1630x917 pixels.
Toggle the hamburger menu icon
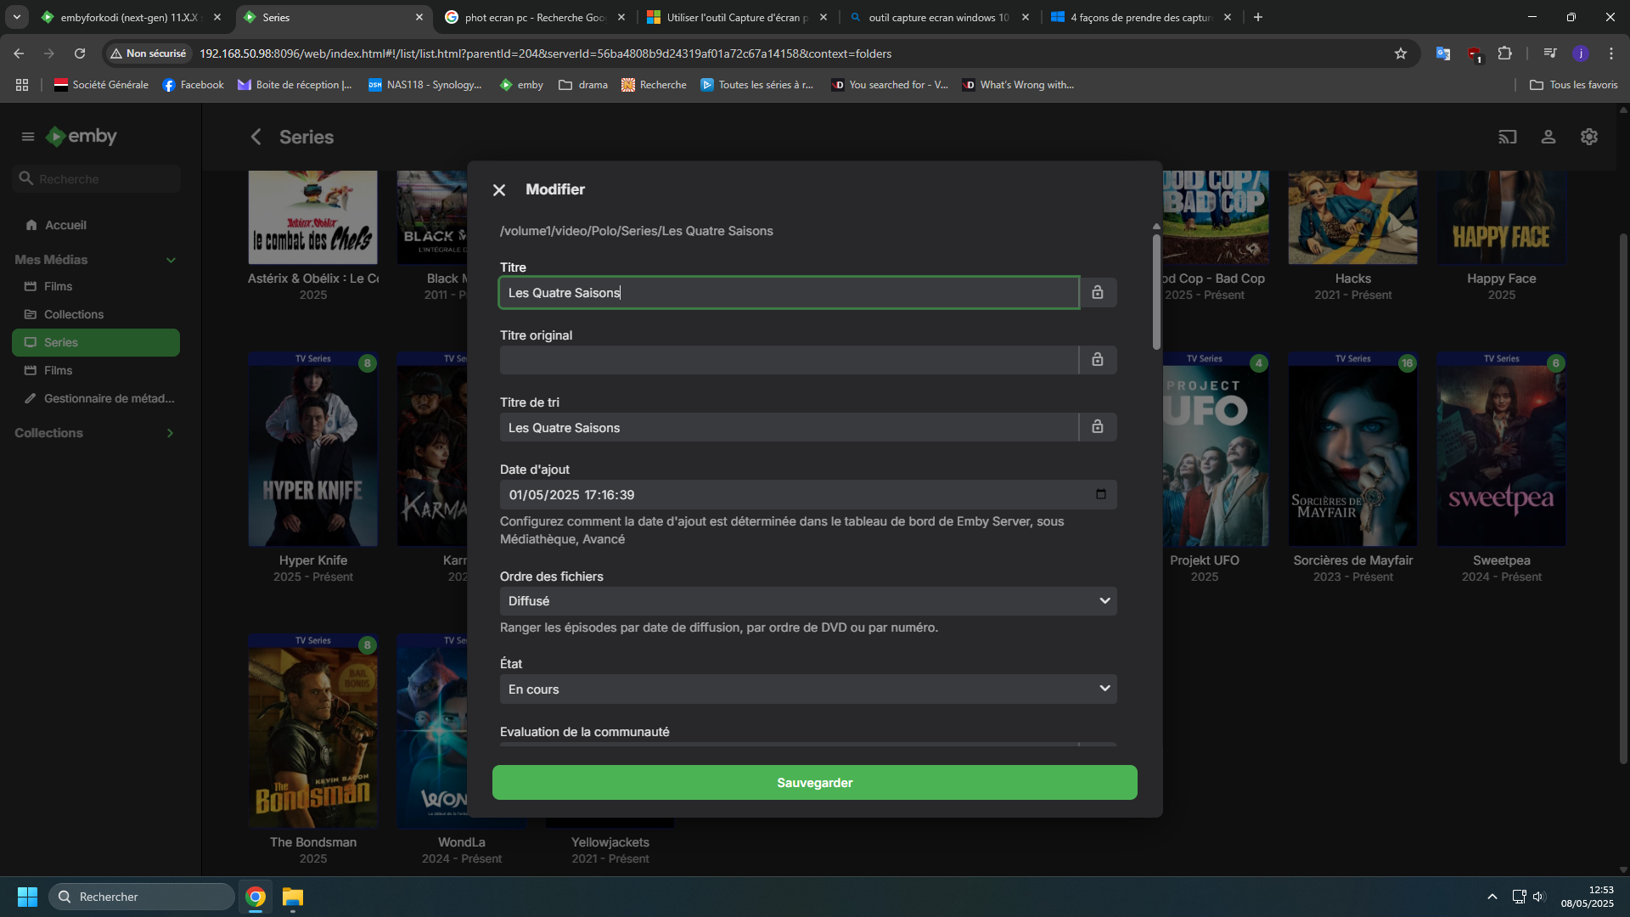(28, 137)
